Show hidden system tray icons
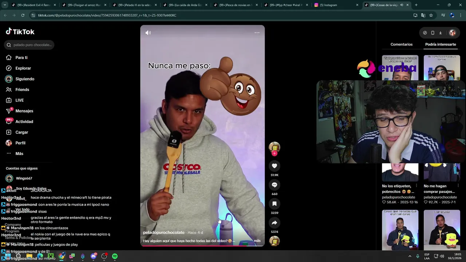This screenshot has width=466, height=262. (410, 256)
